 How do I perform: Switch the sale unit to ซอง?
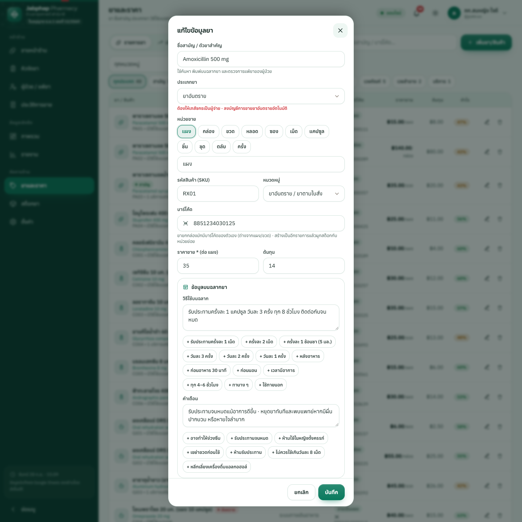point(274,132)
